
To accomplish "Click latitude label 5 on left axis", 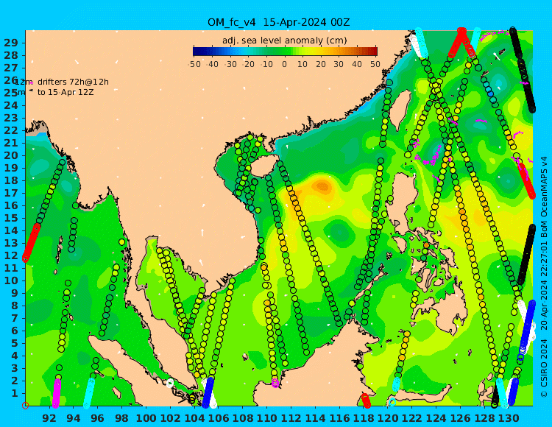I will click(x=15, y=343).
